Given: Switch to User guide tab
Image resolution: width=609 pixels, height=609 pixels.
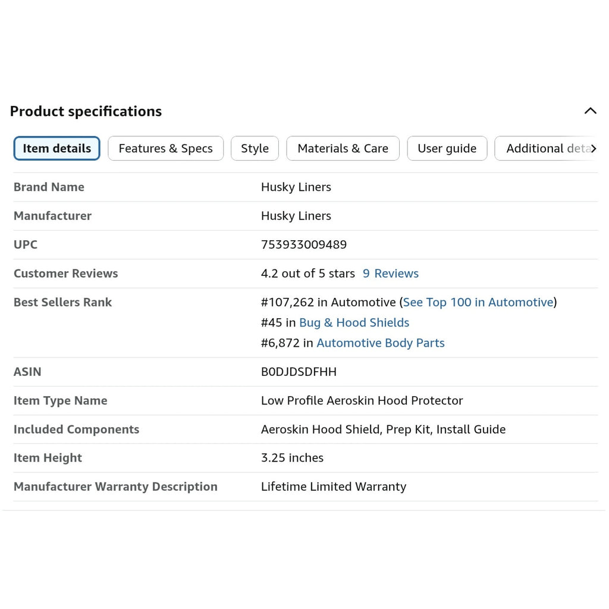Looking at the screenshot, I should pos(447,148).
